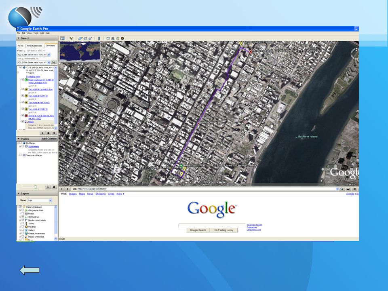388x291 pixels.
Task: Click the overview world map thumbnail
Action: click(80, 52)
